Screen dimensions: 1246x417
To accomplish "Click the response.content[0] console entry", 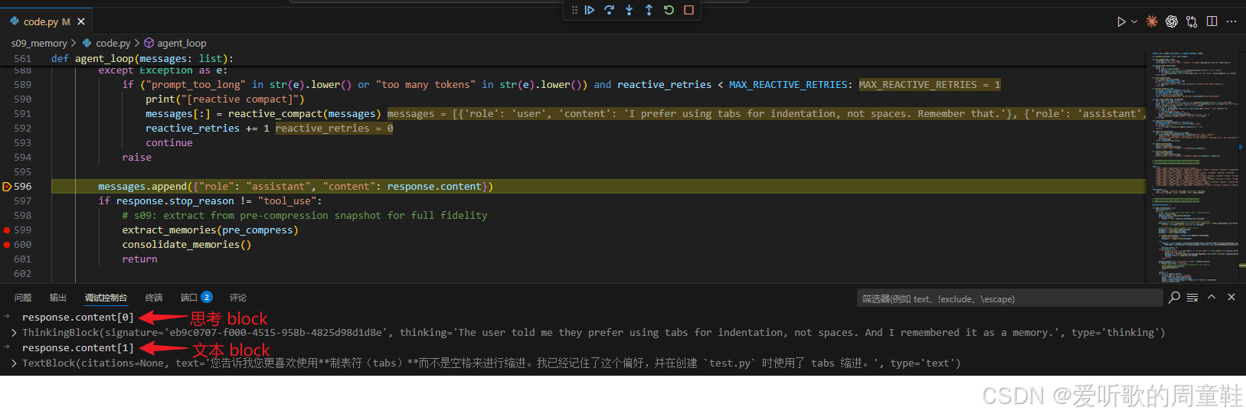I will click(x=77, y=317).
